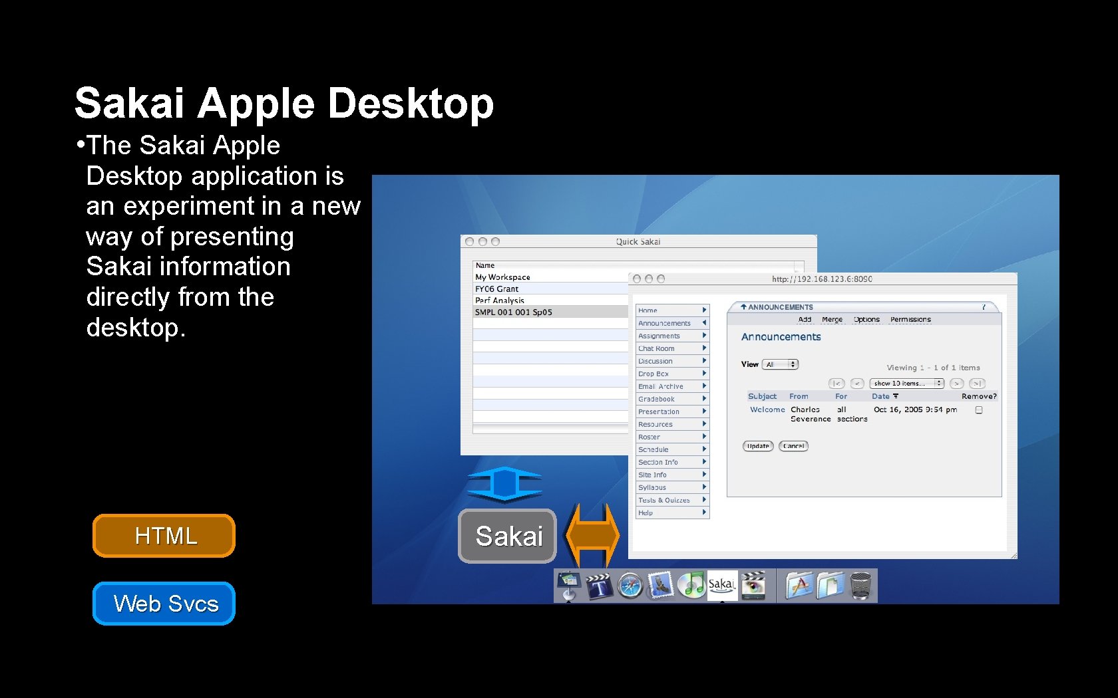This screenshot has height=698, width=1118.
Task: Launch the clapperboard T app in Dock
Action: (x=598, y=586)
